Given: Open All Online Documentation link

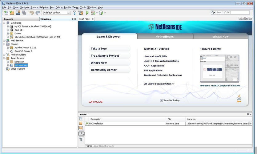Looking at the screenshot, I should click(159, 84).
